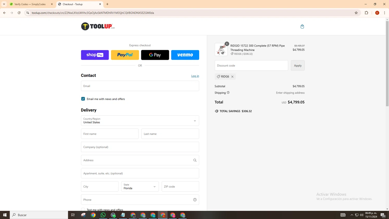Open Chrome three-dot menu

pos(385,13)
